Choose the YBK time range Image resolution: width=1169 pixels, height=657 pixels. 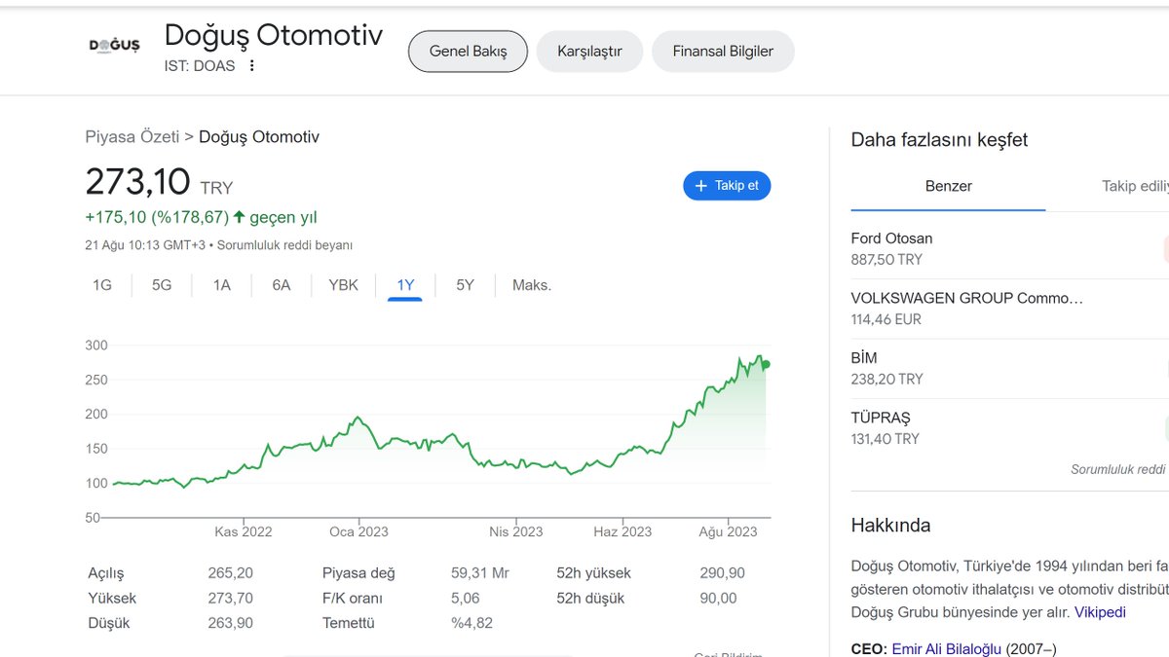(344, 285)
